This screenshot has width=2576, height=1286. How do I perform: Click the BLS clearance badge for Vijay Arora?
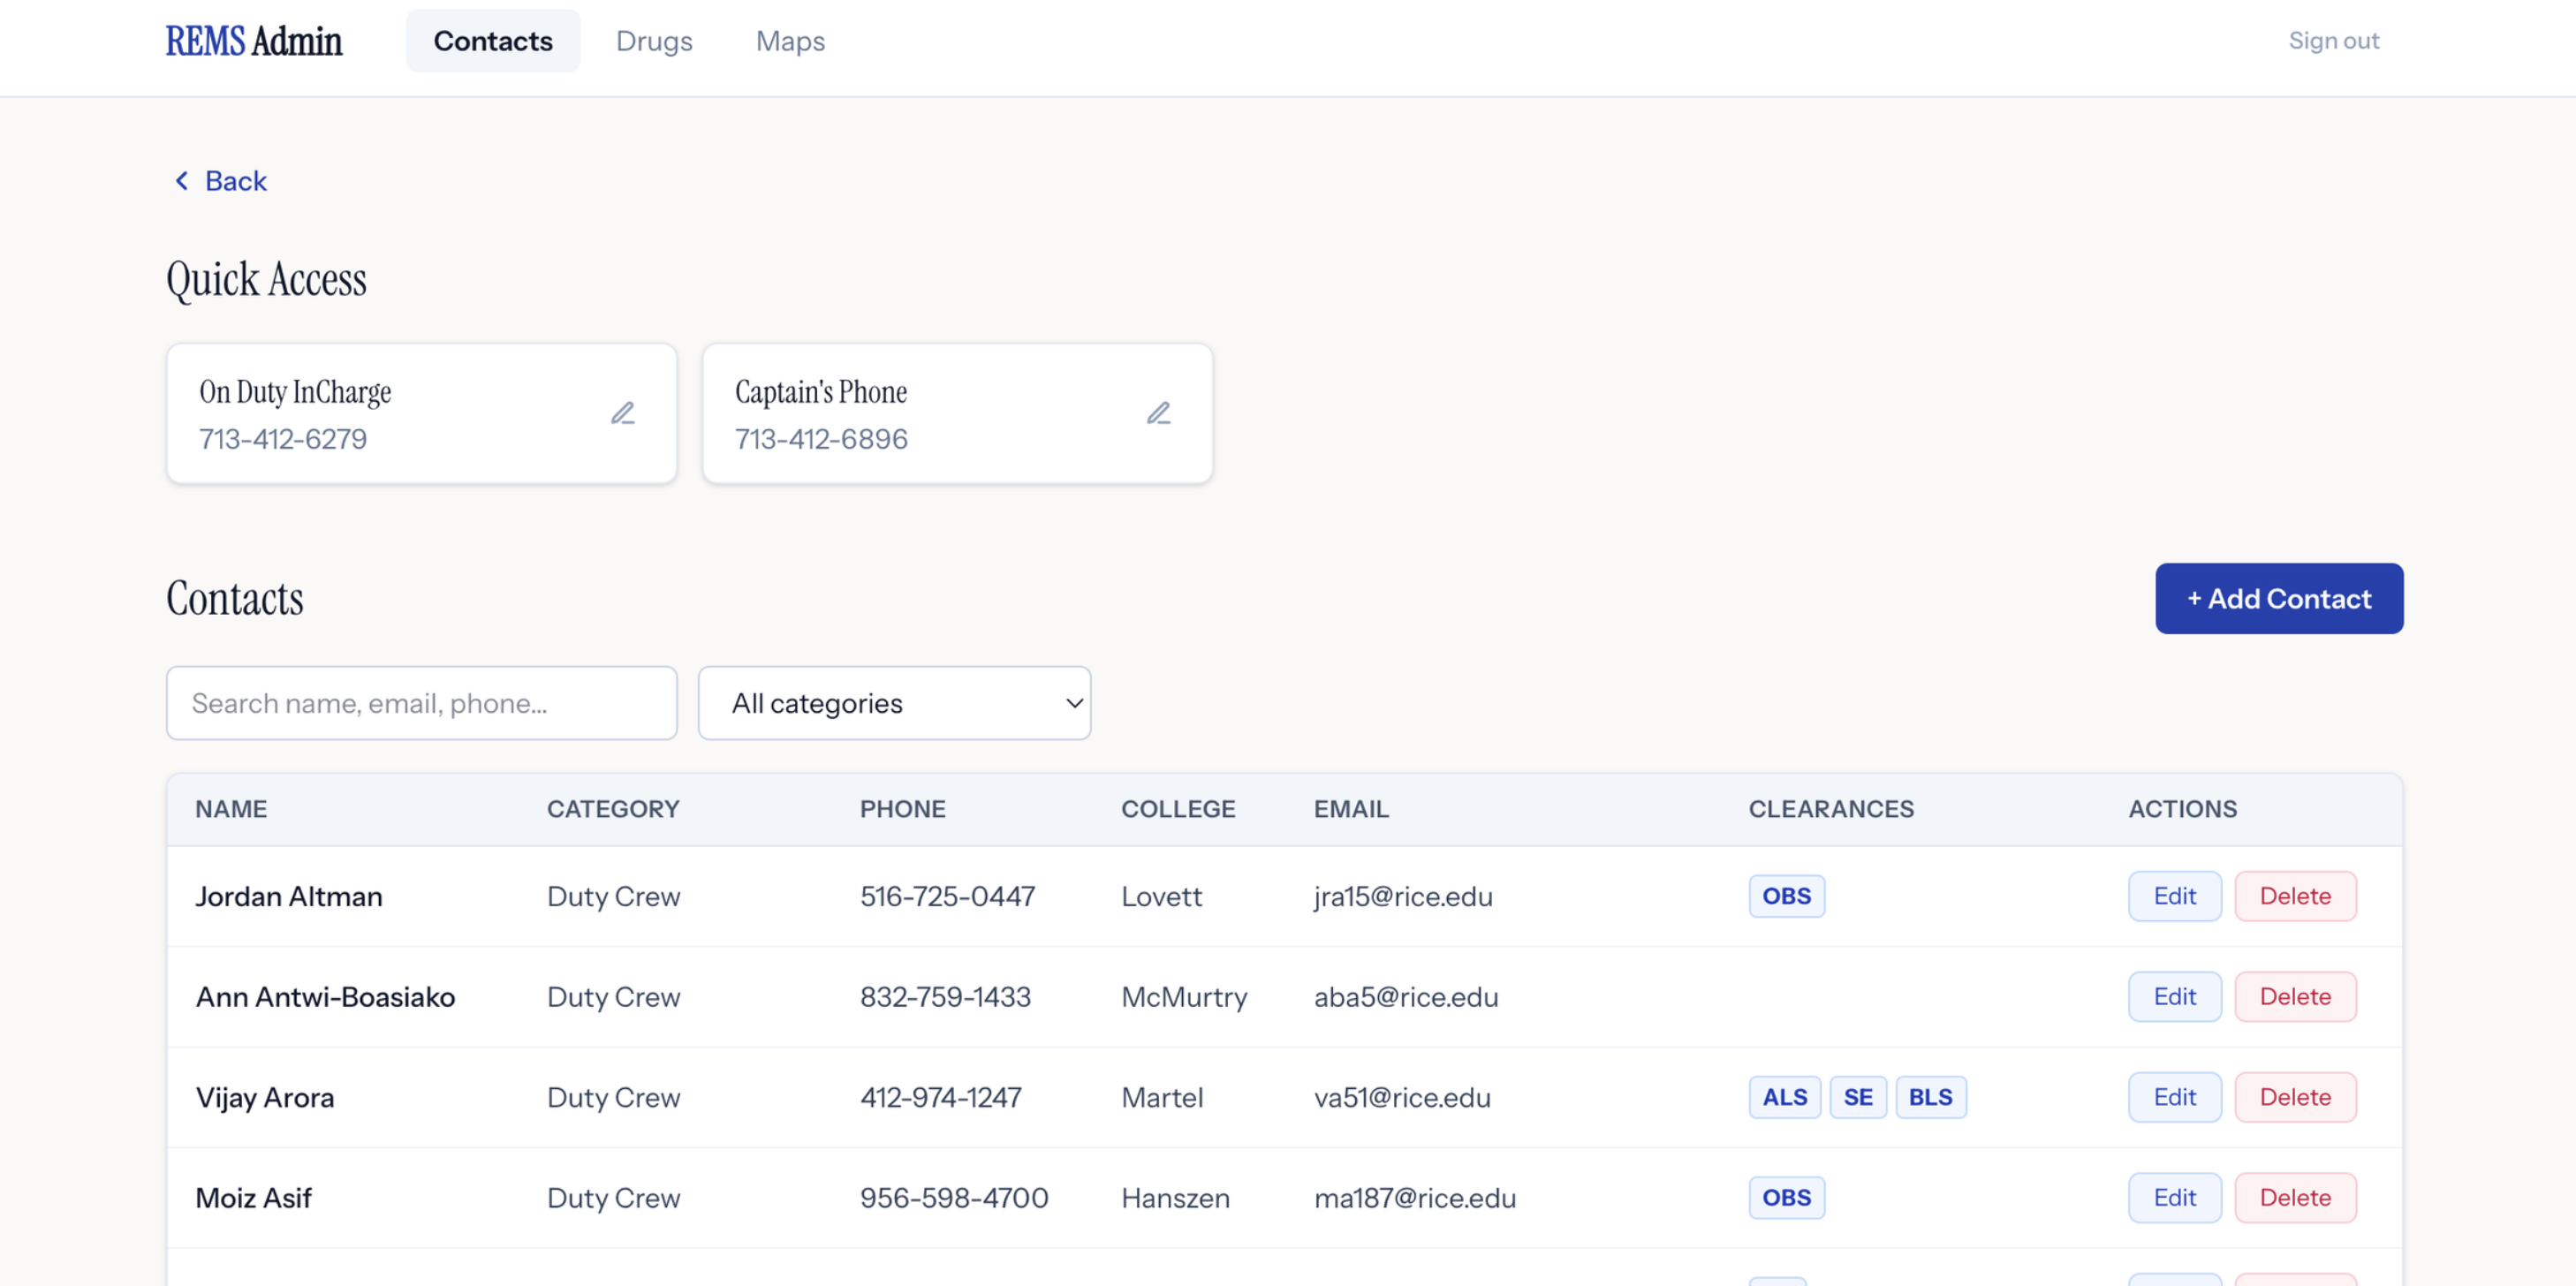(1930, 1097)
